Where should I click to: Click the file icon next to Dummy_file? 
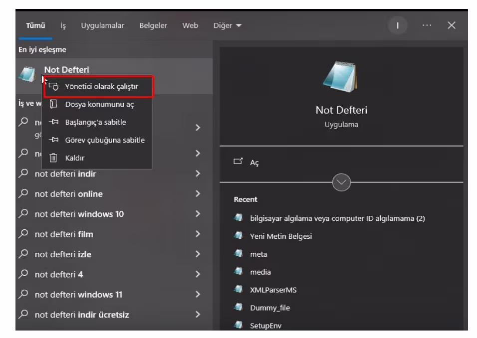(x=238, y=307)
